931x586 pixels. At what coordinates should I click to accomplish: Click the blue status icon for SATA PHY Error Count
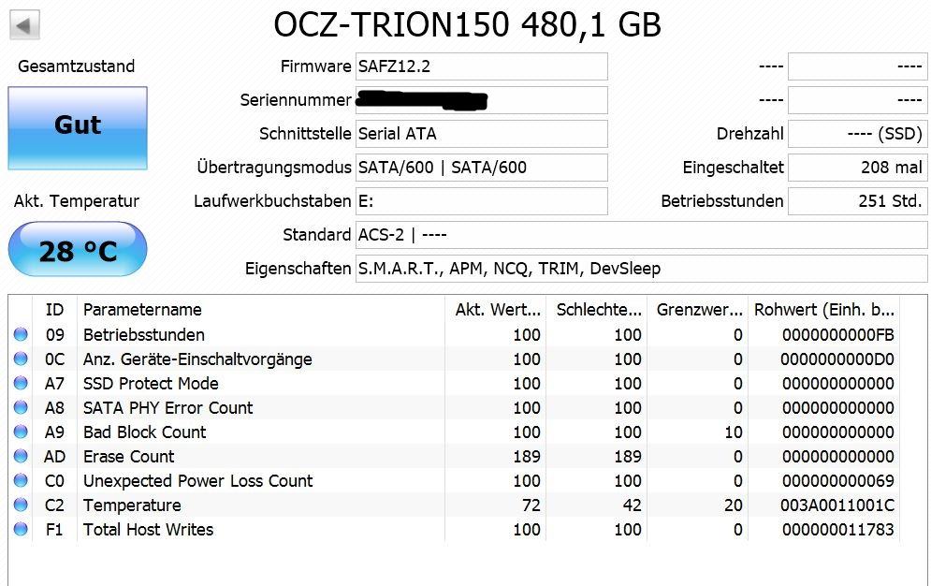point(21,407)
